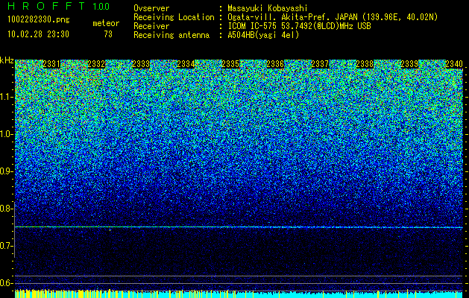The width and height of the screenshot is (469, 298).
Task: Click the Receiver label
Action: click(x=151, y=26)
